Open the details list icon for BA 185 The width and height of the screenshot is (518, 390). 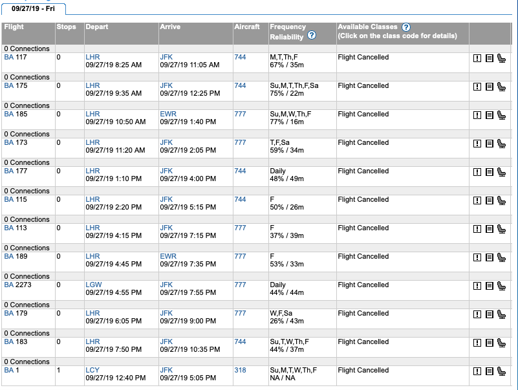point(489,115)
